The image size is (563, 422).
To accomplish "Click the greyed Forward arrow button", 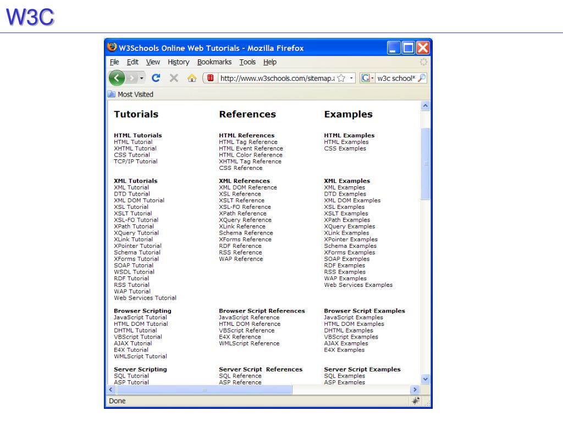I will (132, 78).
